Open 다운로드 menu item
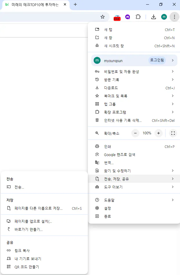Image resolution: width=180 pixels, height=275 pixels. [x=134, y=88]
